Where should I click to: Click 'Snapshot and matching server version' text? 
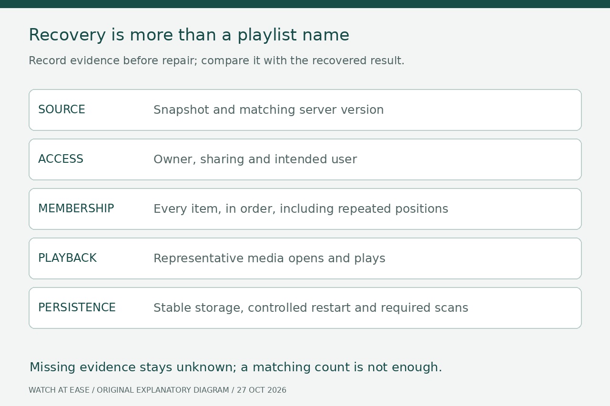tap(268, 110)
